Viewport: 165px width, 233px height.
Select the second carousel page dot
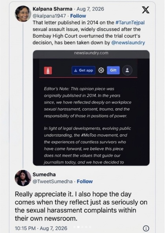coord(79,227)
